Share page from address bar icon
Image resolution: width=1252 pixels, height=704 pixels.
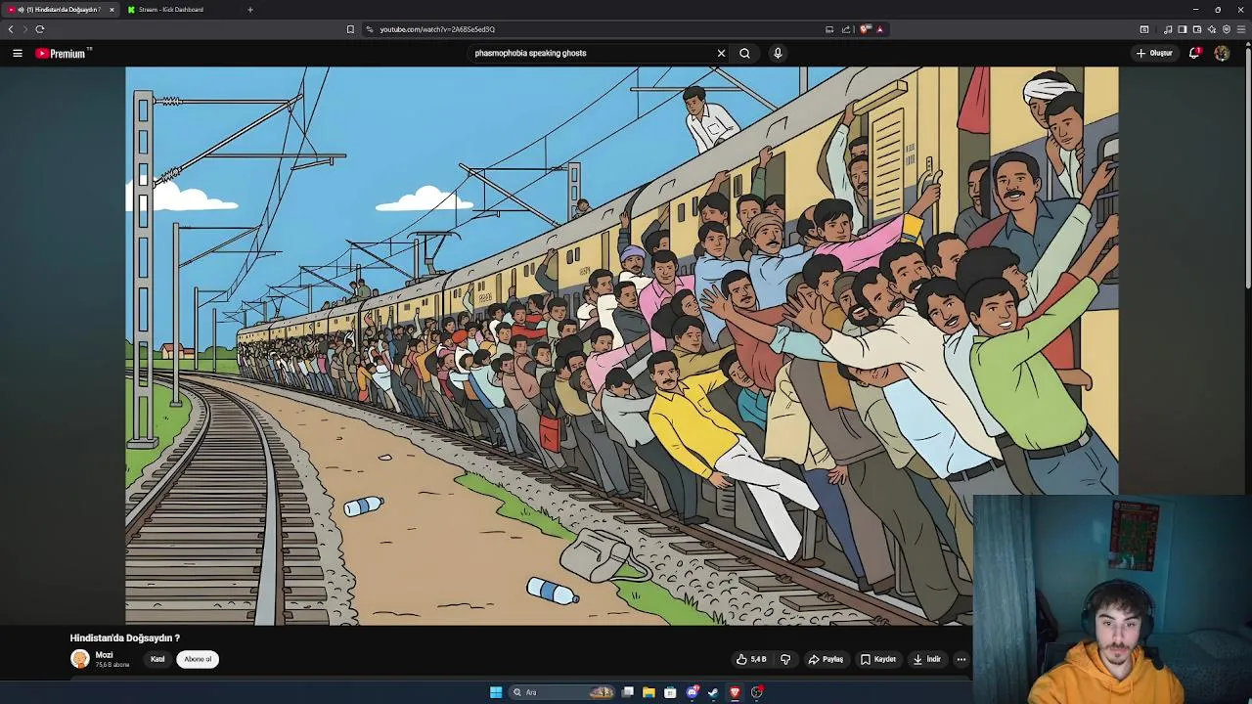[846, 29]
